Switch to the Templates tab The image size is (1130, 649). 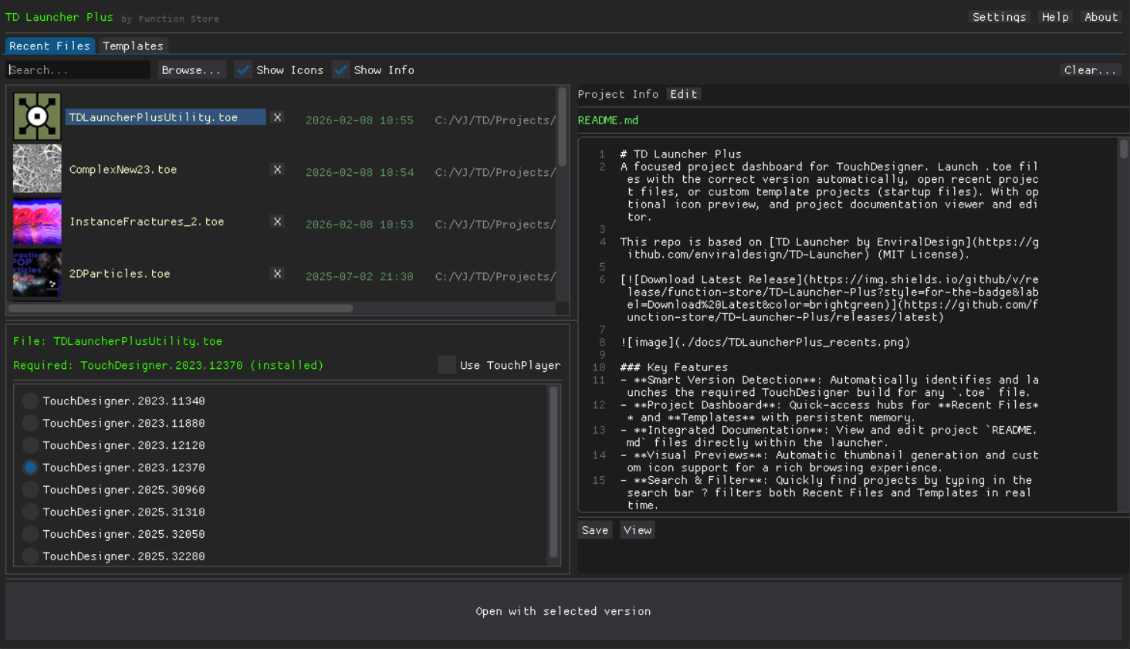(133, 46)
